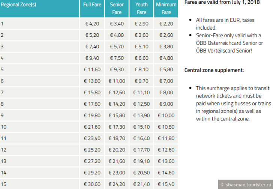
Task: Click the regional zone 10 row label
Action: (39, 127)
